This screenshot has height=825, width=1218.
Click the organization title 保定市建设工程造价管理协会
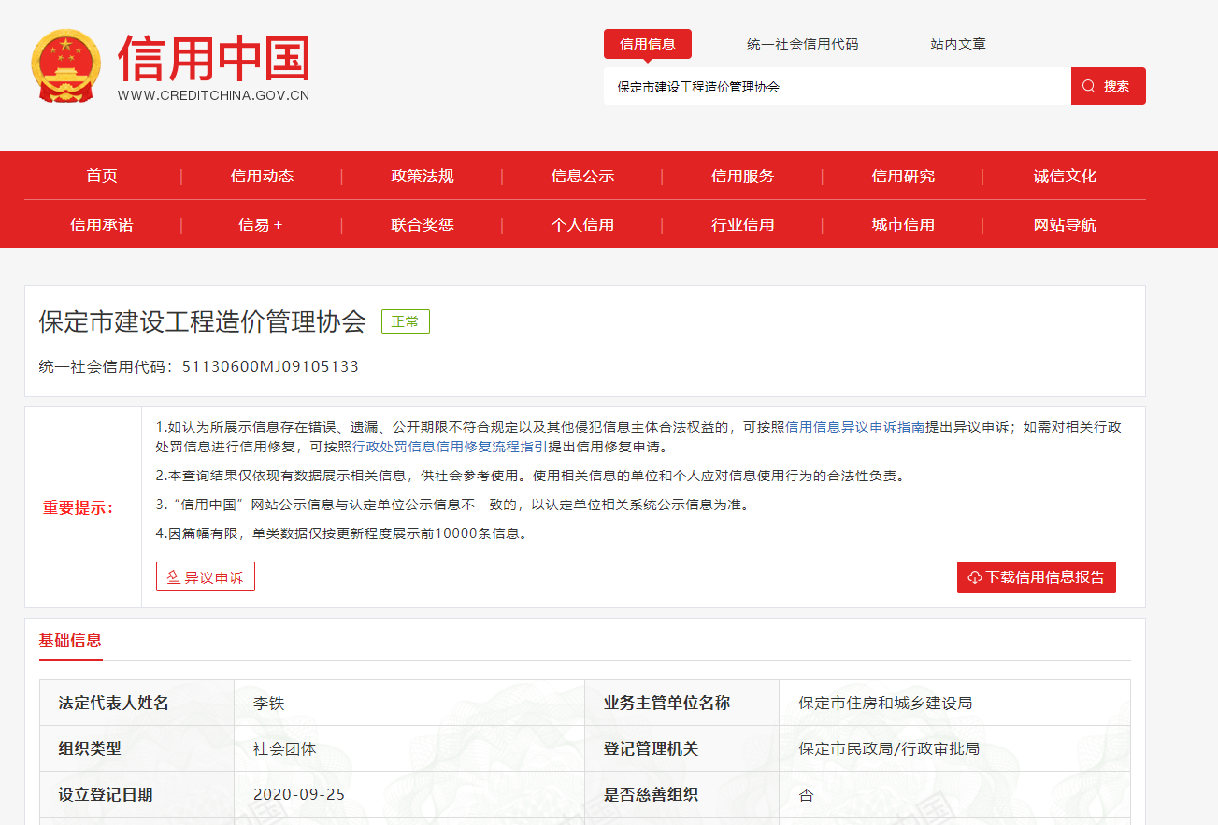[x=203, y=321]
